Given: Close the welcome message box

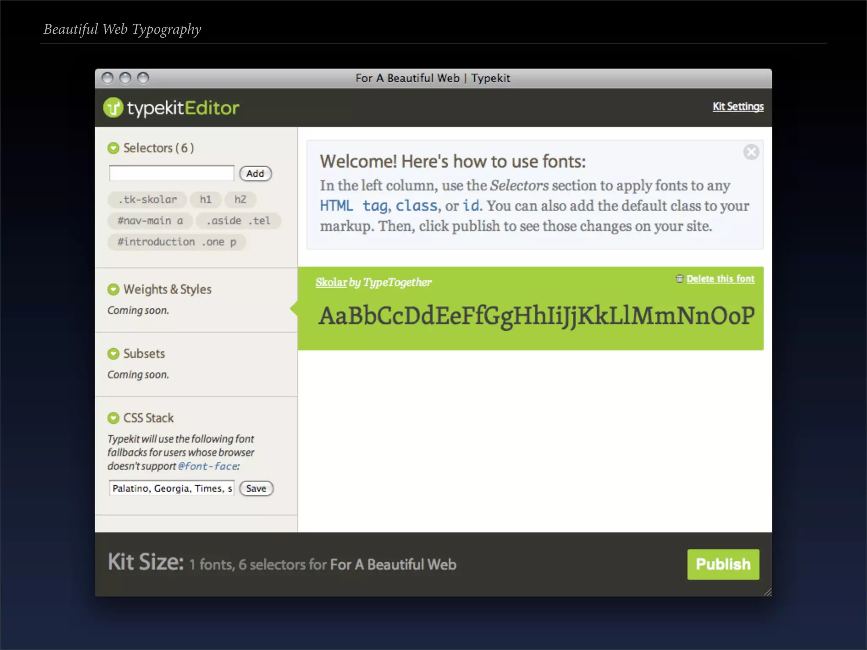Looking at the screenshot, I should click(x=751, y=152).
